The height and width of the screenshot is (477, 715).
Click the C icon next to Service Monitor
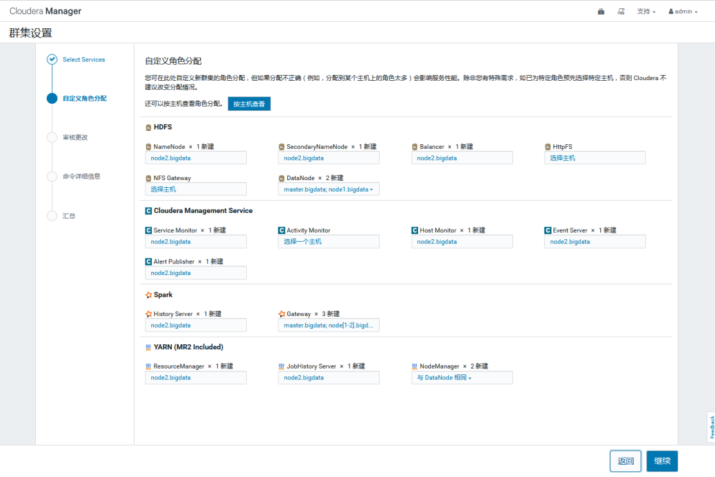(x=148, y=230)
